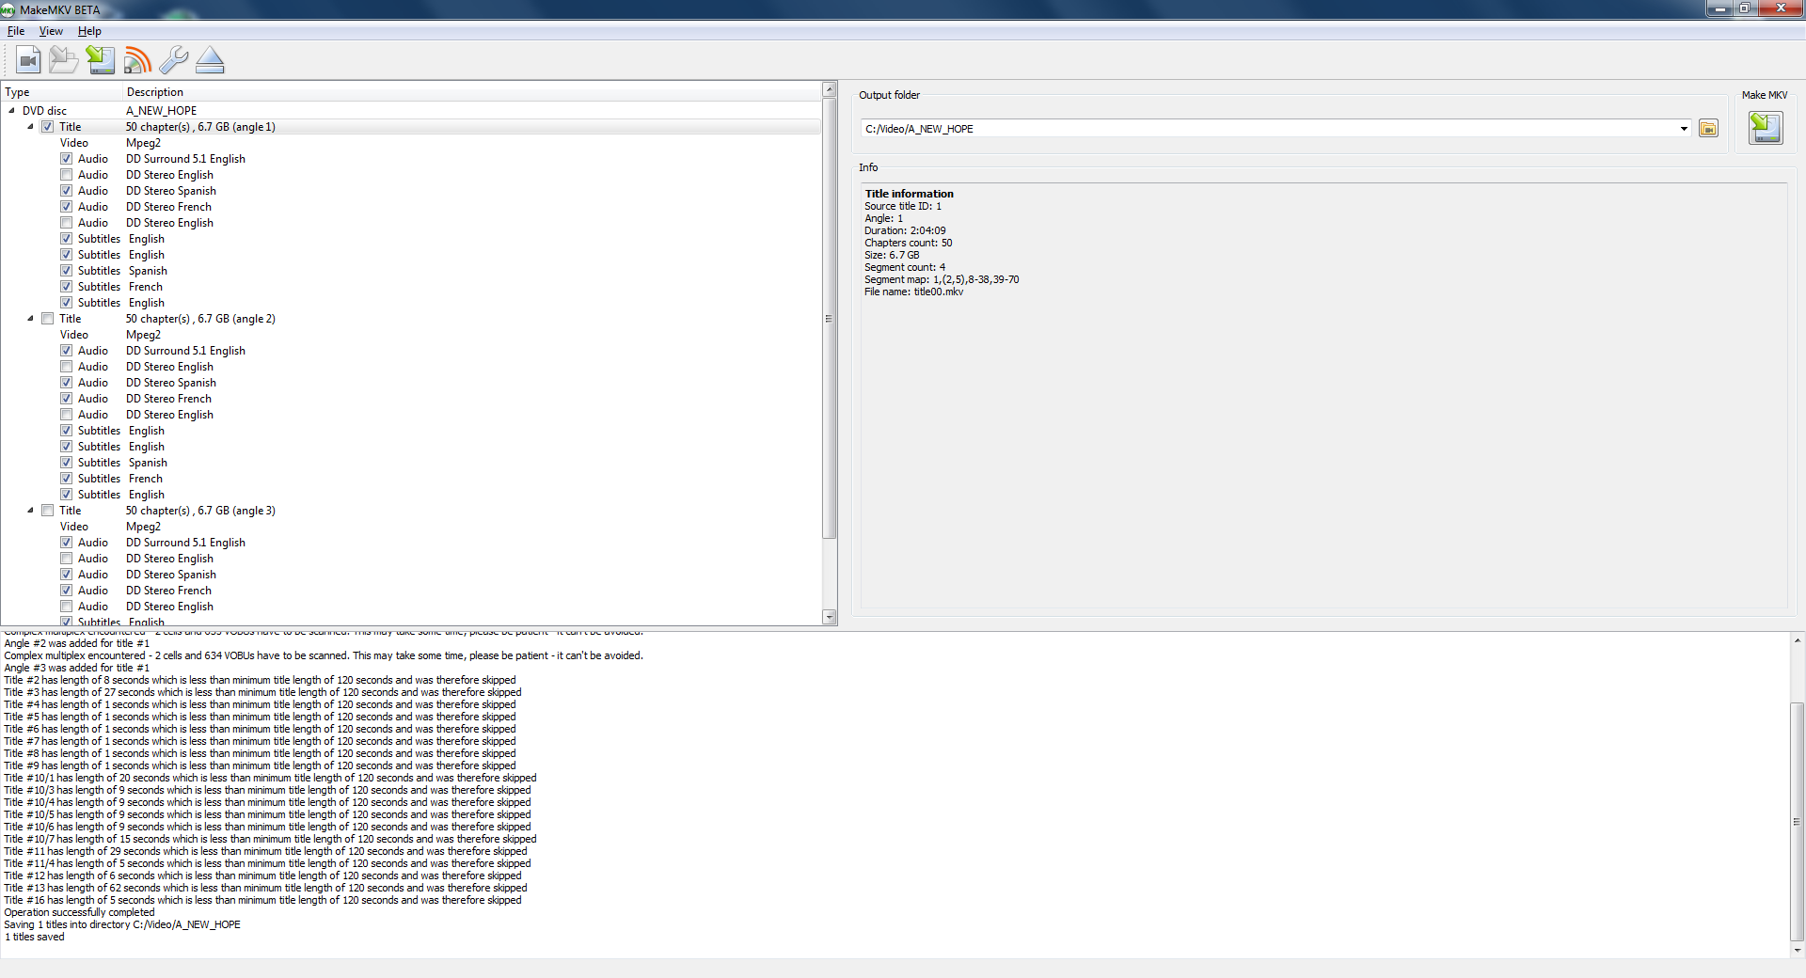
Task: Click the title tree scrollbar up arrow
Action: 830,89
